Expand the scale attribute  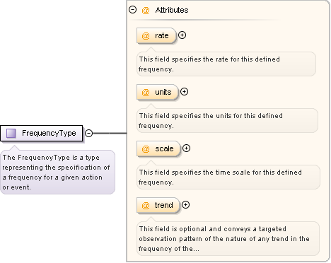pos(186,148)
